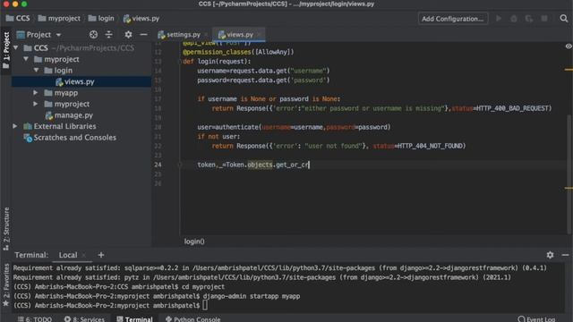Open the 8: Services tool window
Viewport: 573px width, 322px height.
(84, 319)
